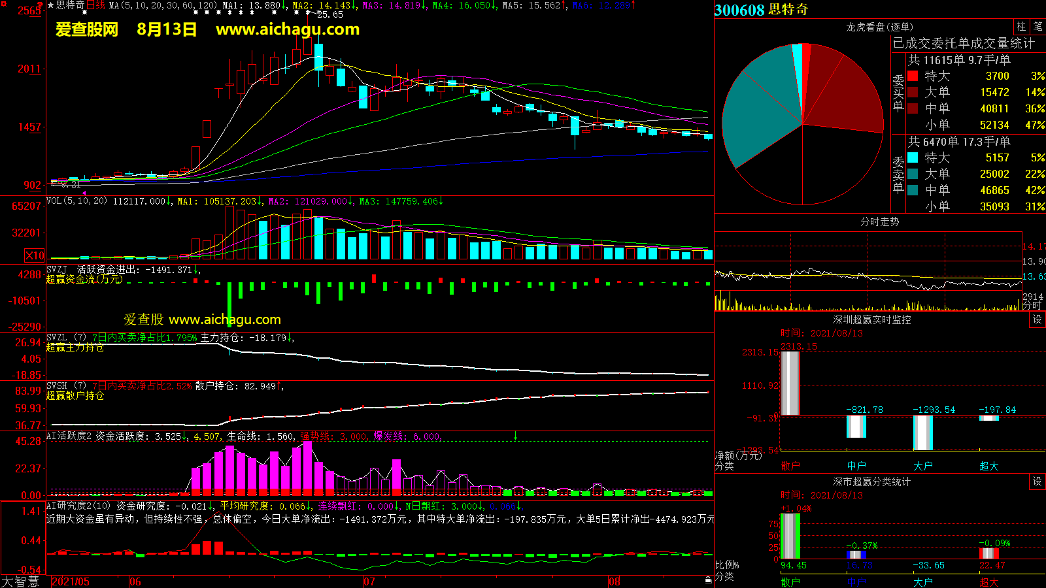Select the 分时走势 panel title
Viewport: 1046px width, 588px height.
(879, 221)
